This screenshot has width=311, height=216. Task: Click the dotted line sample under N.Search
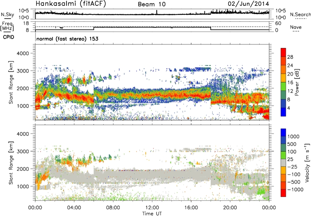pyautogui.click(x=300, y=19)
